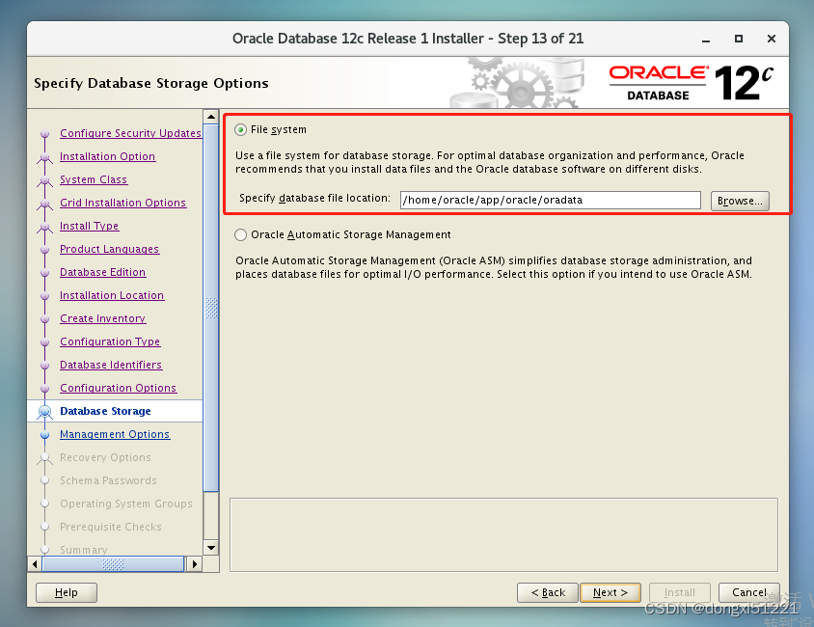Go back to the previous step
Viewport: 814px width, 627px height.
(x=547, y=592)
